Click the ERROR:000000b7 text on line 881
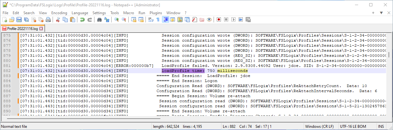Image resolution: width=393 pixels, height=130 pixels. point(134,66)
